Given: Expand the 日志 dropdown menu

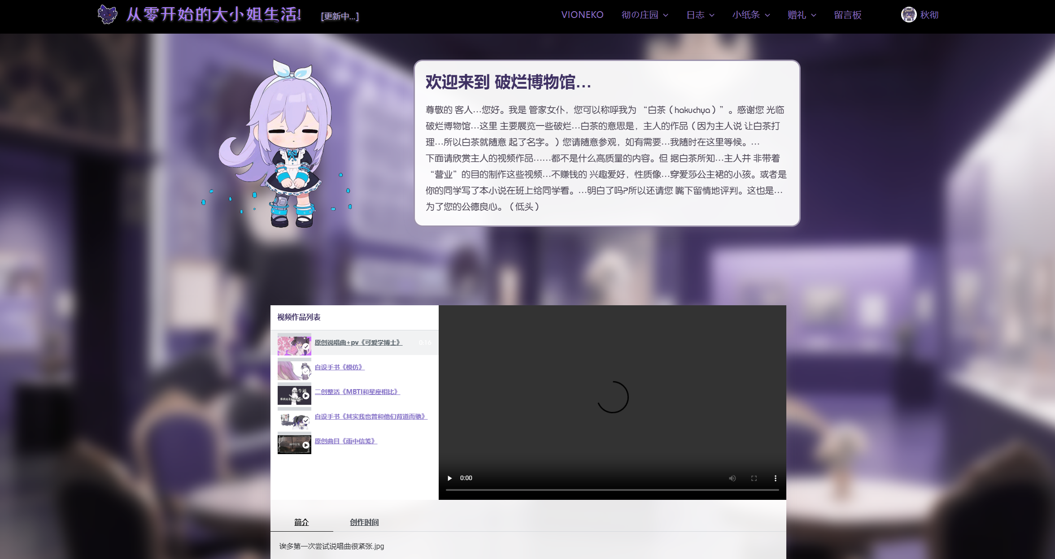Looking at the screenshot, I should click(x=700, y=15).
